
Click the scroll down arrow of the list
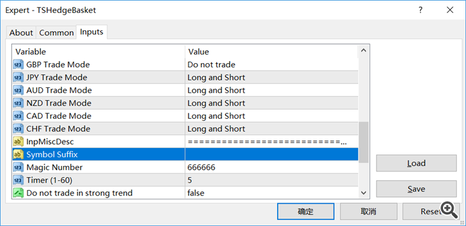point(363,193)
